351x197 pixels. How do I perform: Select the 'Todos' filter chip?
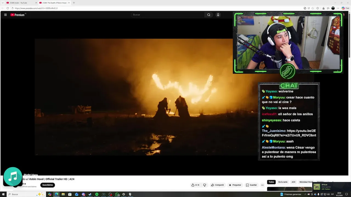click(x=271, y=182)
